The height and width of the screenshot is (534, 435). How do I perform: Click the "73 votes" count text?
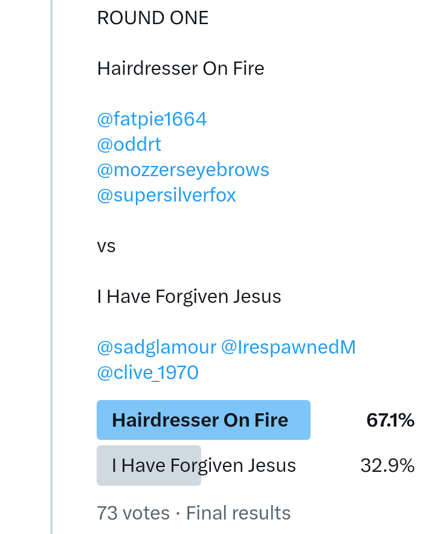coord(133,513)
